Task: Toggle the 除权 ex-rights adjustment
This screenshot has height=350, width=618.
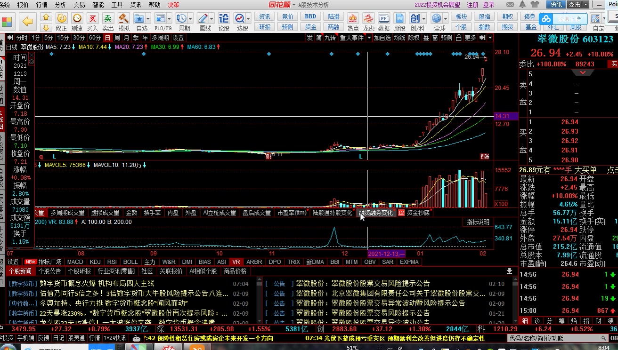Action: click(414, 38)
